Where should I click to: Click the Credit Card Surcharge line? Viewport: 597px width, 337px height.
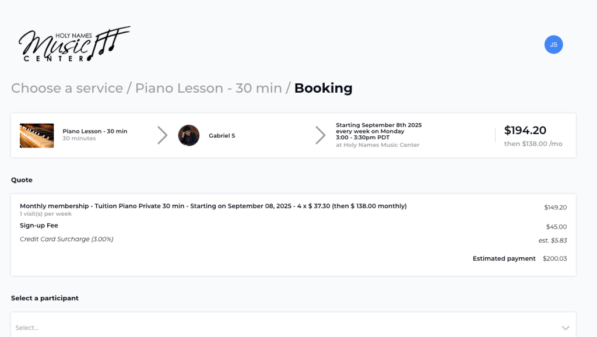coord(66,239)
